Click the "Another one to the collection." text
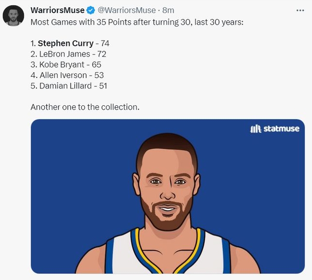Viewport: 312px width, 280px height. 85,107
